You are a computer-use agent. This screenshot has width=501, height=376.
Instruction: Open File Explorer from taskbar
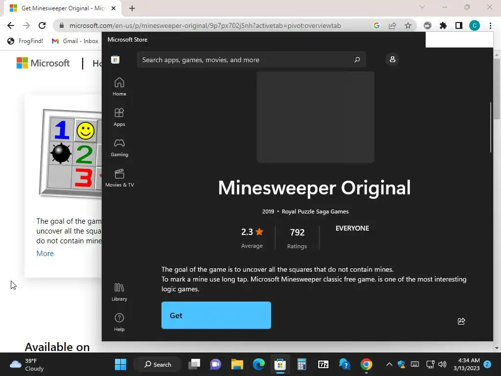[237, 364]
